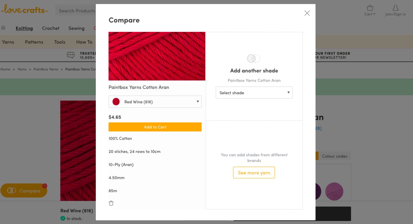The height and width of the screenshot is (224, 413).
Task: Delete Red Wine shade via trash icon
Action: (111, 203)
